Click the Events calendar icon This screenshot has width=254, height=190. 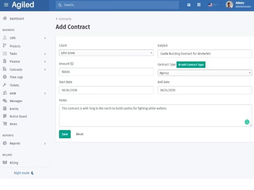[x=5, y=108]
